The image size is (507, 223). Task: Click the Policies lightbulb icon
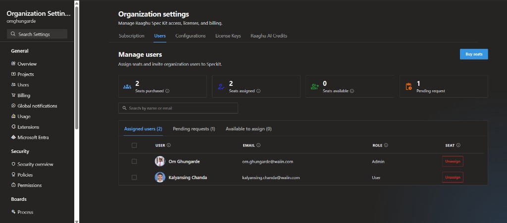point(13,175)
